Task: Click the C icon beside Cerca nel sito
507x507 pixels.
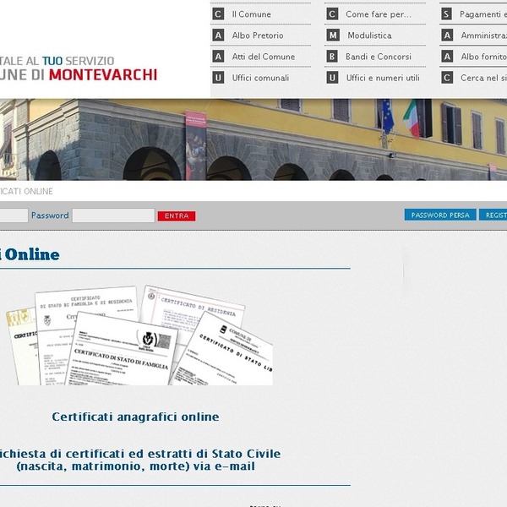Action: click(x=447, y=78)
